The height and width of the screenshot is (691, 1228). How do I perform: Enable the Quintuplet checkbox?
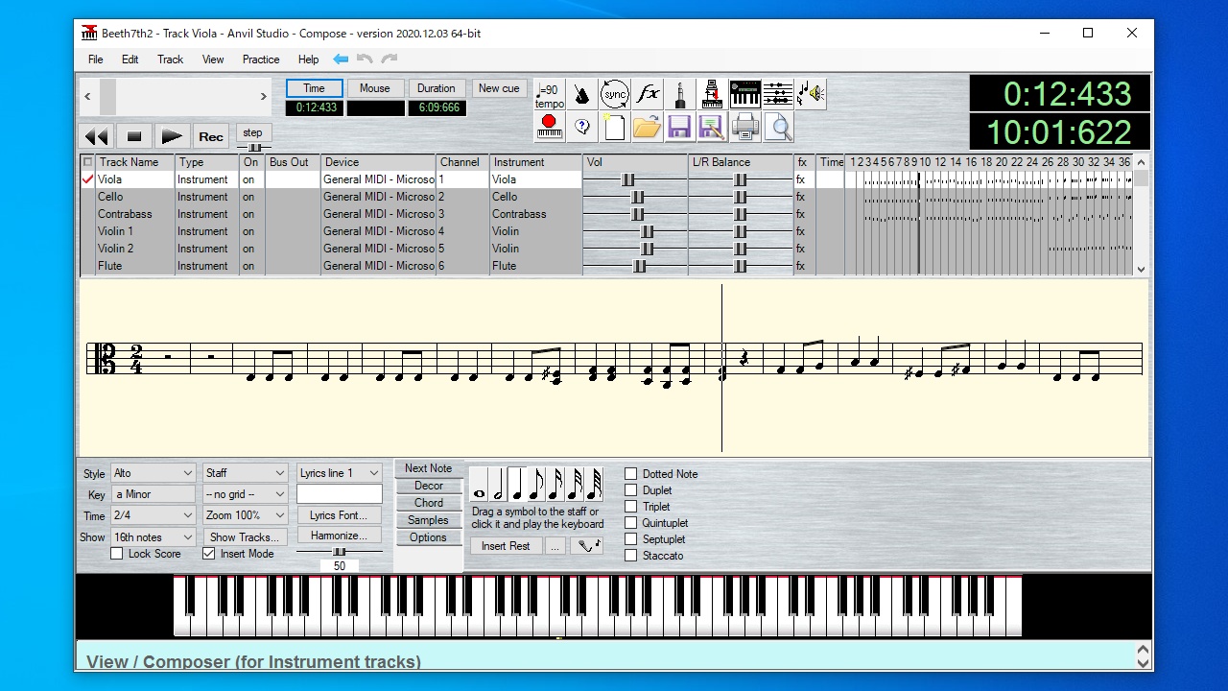click(630, 523)
